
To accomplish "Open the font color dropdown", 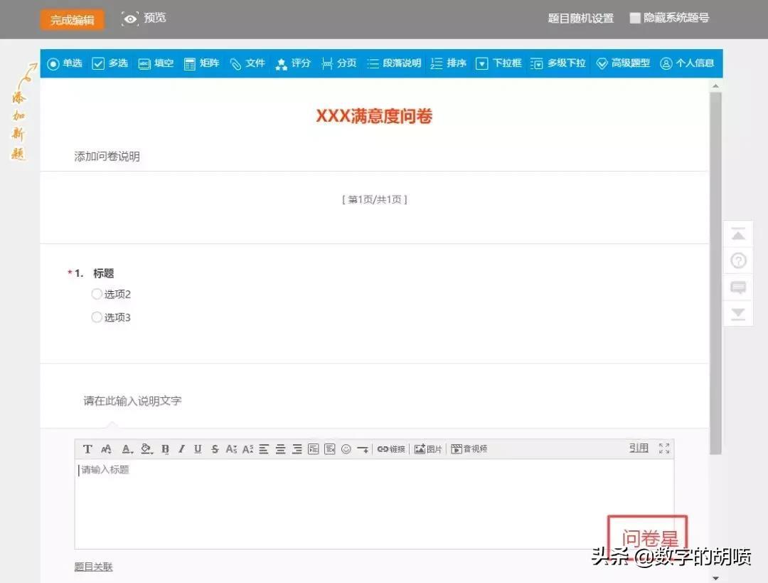I will tap(127, 449).
